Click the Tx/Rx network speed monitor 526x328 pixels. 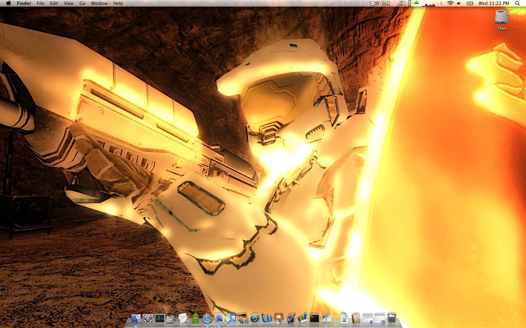pyautogui.click(x=394, y=3)
